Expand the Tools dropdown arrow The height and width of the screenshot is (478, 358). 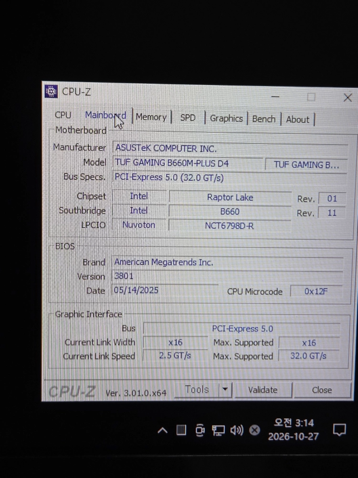pyautogui.click(x=225, y=390)
